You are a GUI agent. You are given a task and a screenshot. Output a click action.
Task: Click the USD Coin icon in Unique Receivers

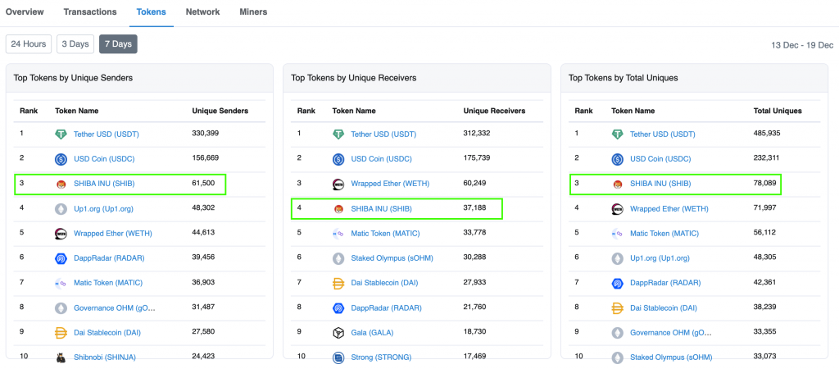click(x=338, y=159)
